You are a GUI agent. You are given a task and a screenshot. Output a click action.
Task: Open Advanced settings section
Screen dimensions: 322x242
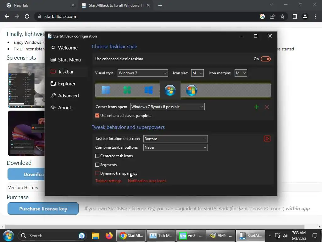click(x=68, y=96)
